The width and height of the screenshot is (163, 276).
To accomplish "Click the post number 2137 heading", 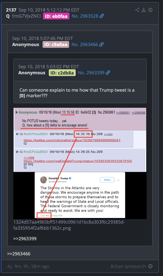I will click(x=11, y=10).
